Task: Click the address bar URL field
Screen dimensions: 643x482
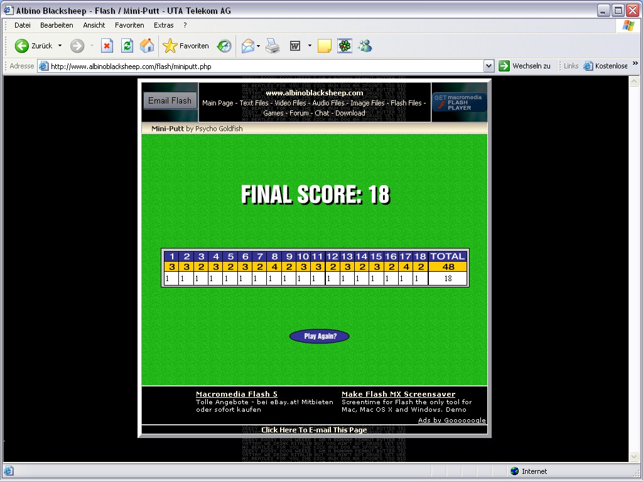Action: click(x=264, y=66)
